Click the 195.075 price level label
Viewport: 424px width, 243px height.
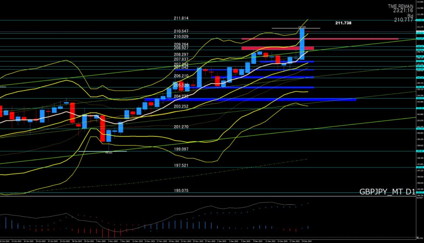click(x=181, y=191)
